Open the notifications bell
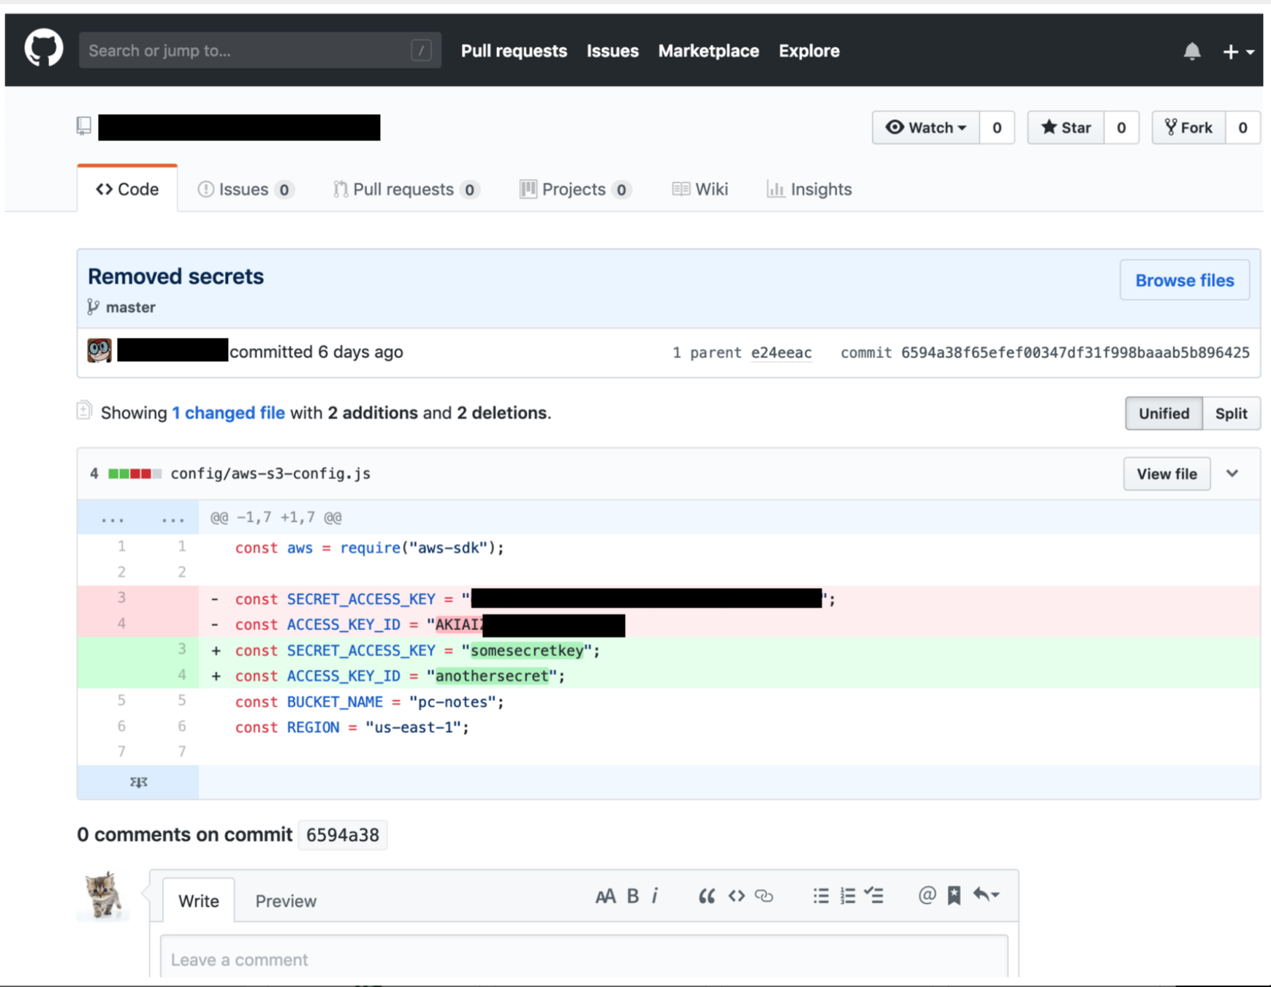The width and height of the screenshot is (1271, 987). (x=1191, y=51)
